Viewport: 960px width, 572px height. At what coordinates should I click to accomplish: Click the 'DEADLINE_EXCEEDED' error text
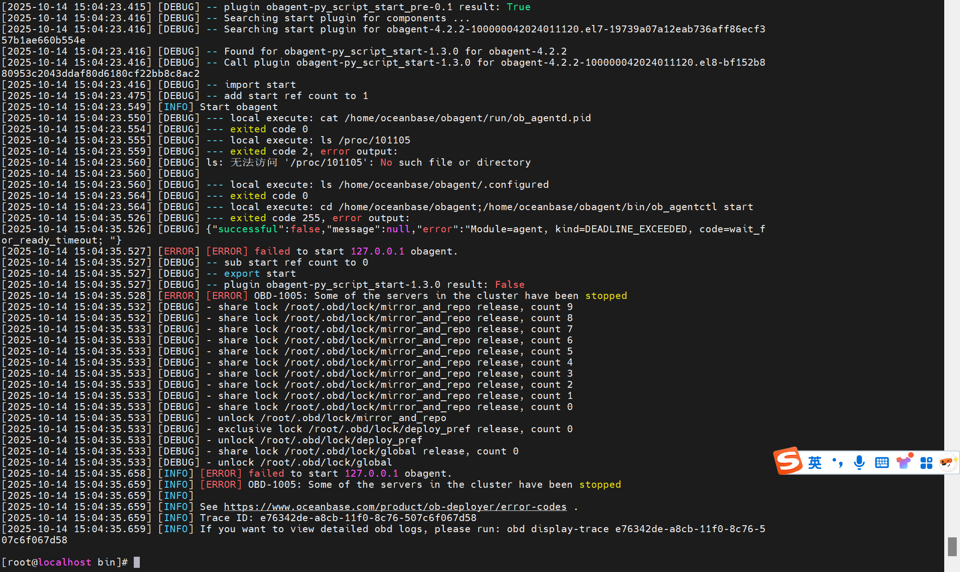636,229
